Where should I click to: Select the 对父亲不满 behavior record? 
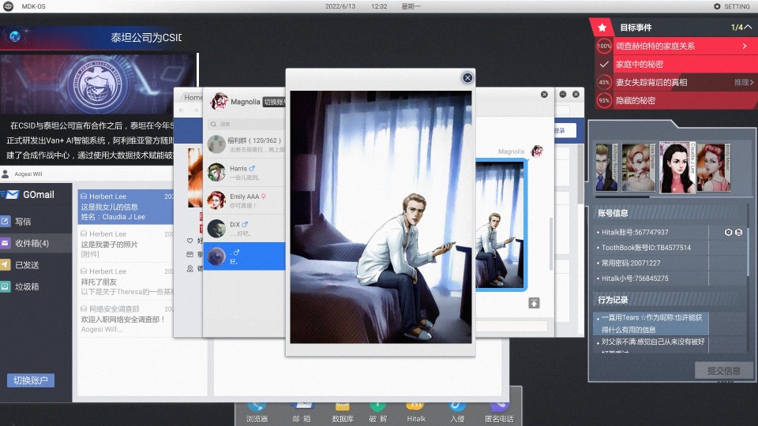[651, 344]
